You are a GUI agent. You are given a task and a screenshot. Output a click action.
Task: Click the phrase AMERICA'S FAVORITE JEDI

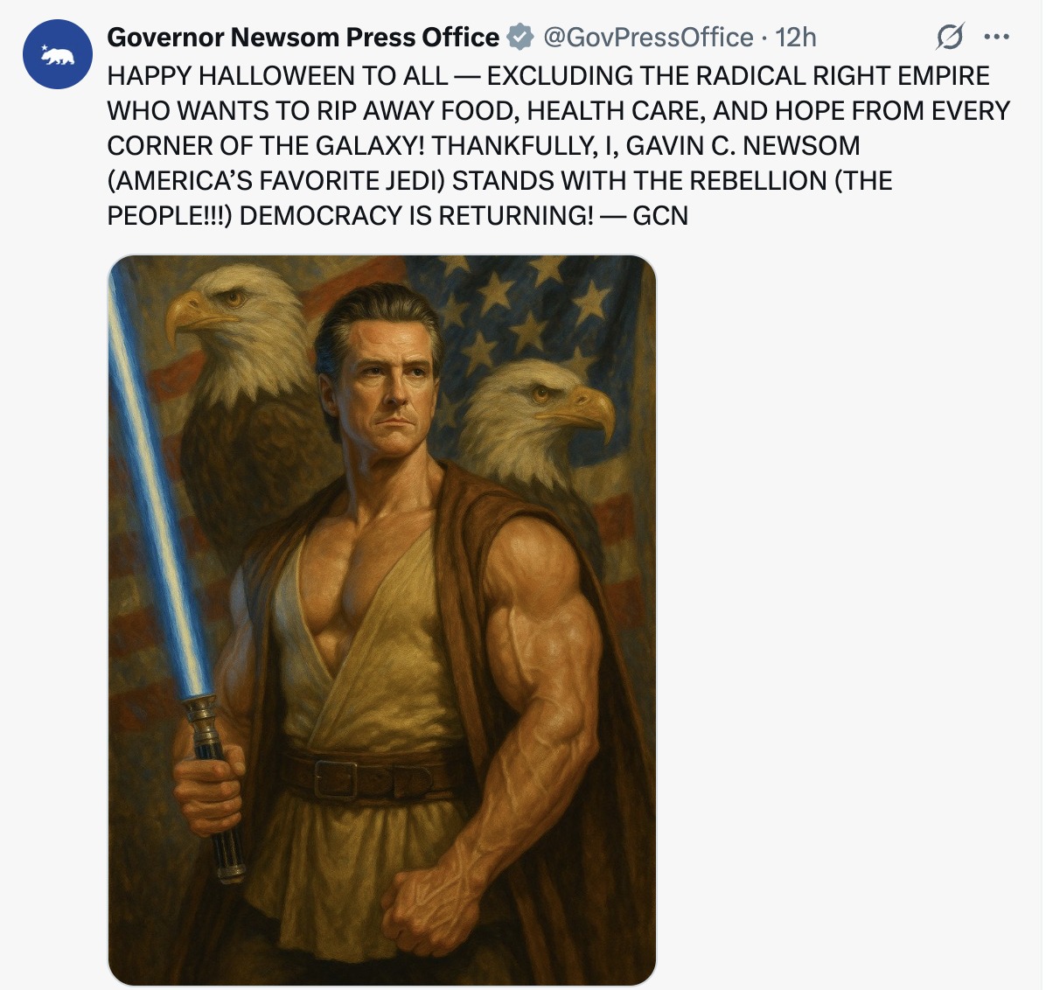(x=277, y=181)
